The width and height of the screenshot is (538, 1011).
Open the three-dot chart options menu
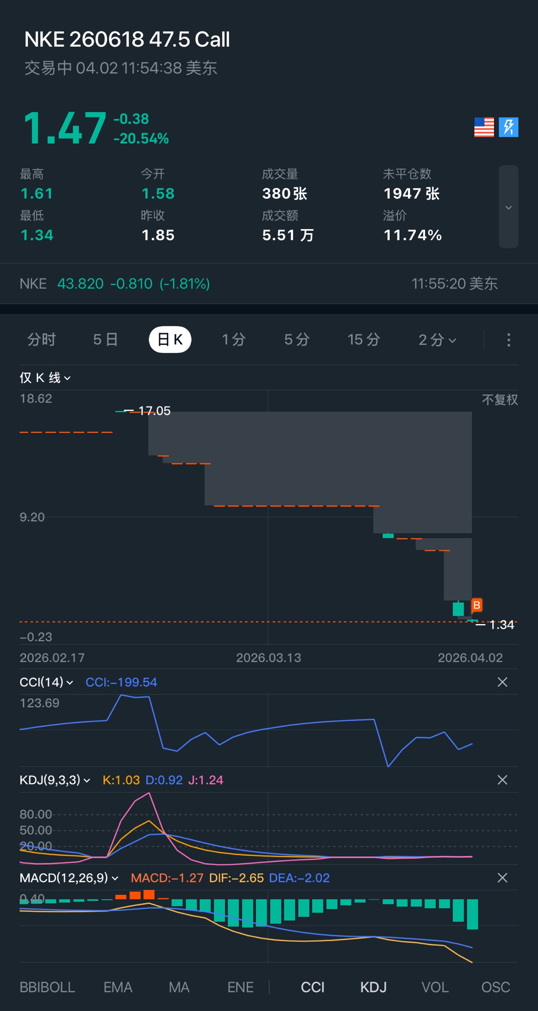click(x=508, y=340)
